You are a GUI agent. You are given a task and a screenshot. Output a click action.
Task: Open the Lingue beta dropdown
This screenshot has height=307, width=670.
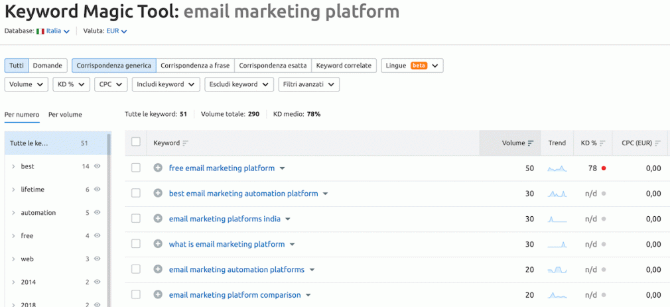tap(413, 66)
